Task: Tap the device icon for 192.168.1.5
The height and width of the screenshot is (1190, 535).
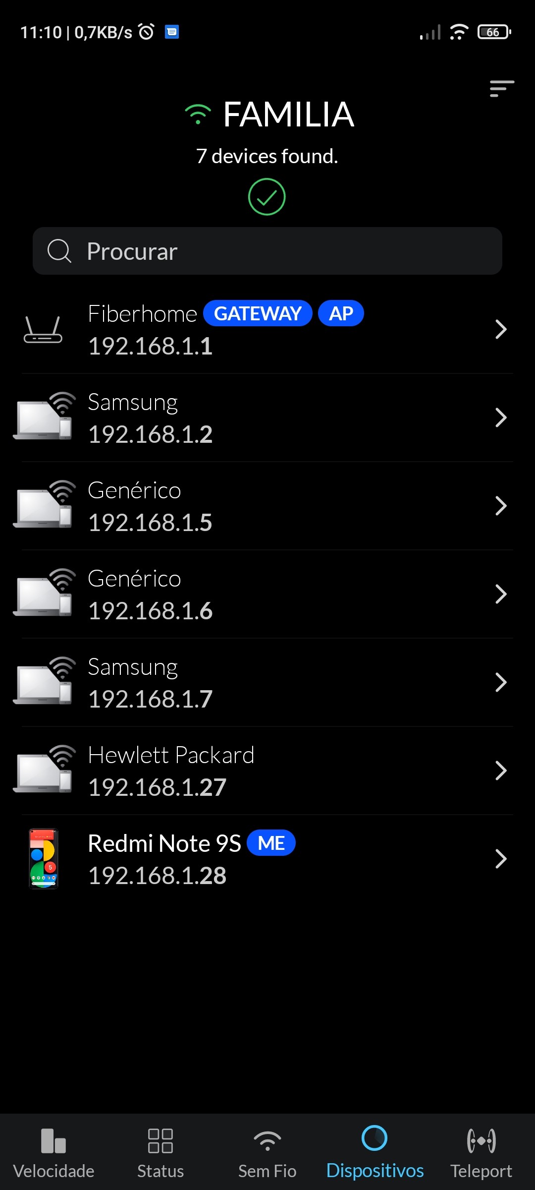Action: (44, 505)
